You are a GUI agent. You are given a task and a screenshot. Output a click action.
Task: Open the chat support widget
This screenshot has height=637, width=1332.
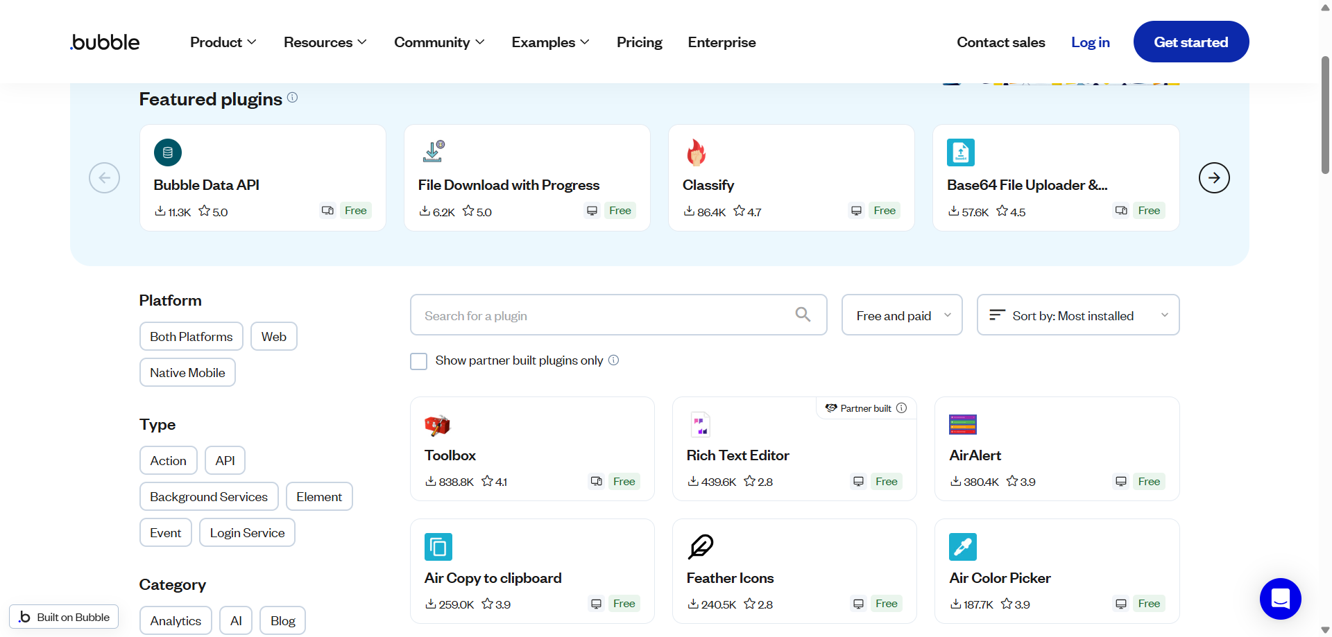click(1281, 599)
